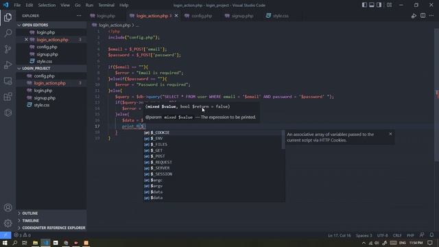This screenshot has height=247, width=439.
Task: Collapse the LOGIN_PROJECT folder section
Action: (52, 69)
